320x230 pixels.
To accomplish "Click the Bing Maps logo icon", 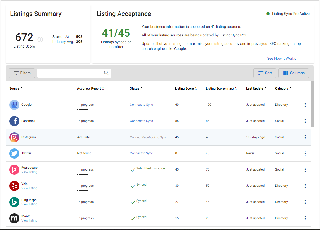I will 14,202.
